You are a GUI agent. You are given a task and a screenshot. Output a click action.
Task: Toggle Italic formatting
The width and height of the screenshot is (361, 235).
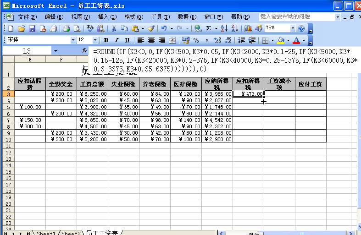point(117,40)
